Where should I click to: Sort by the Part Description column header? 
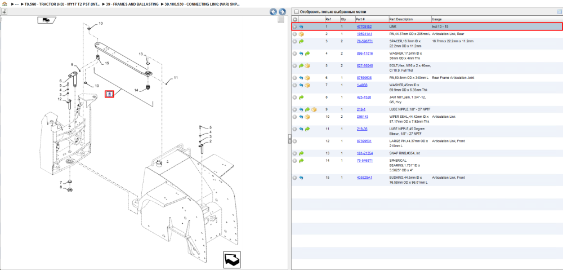pyautogui.click(x=410, y=19)
